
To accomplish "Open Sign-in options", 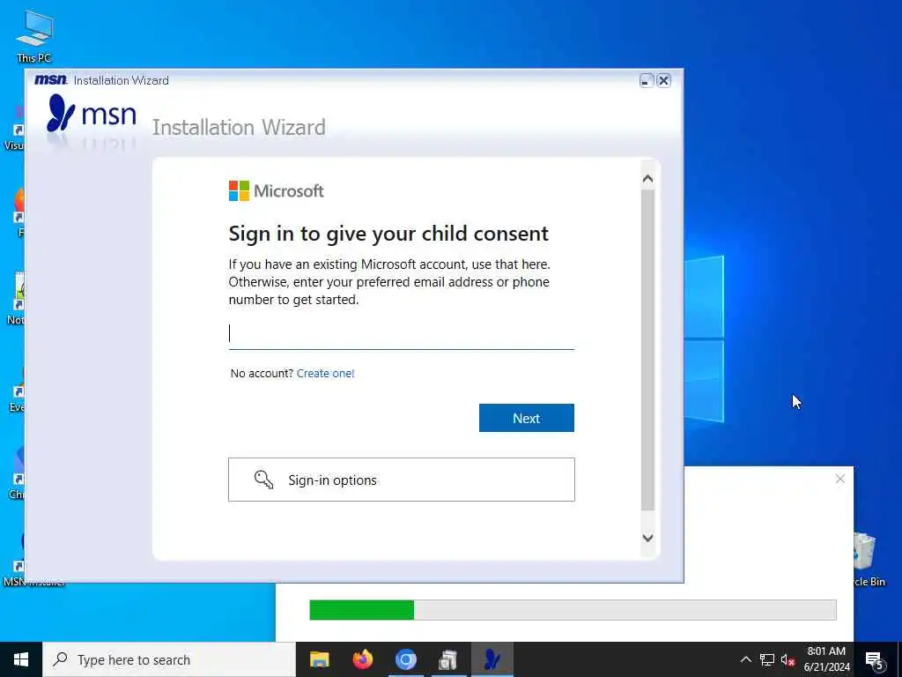I will point(402,480).
